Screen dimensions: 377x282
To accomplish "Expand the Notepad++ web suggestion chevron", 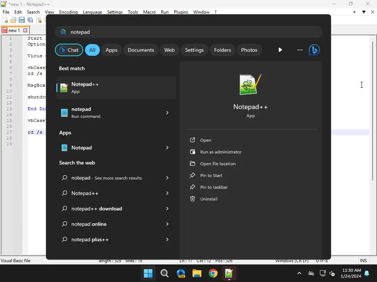I will [168, 193].
